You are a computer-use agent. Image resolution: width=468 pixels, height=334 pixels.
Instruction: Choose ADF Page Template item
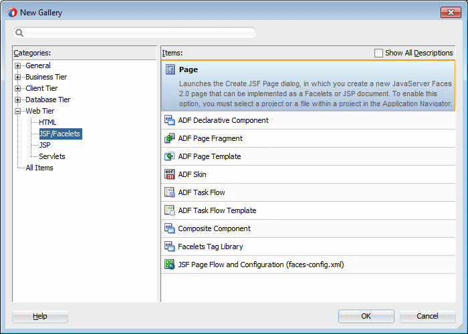tap(308, 156)
